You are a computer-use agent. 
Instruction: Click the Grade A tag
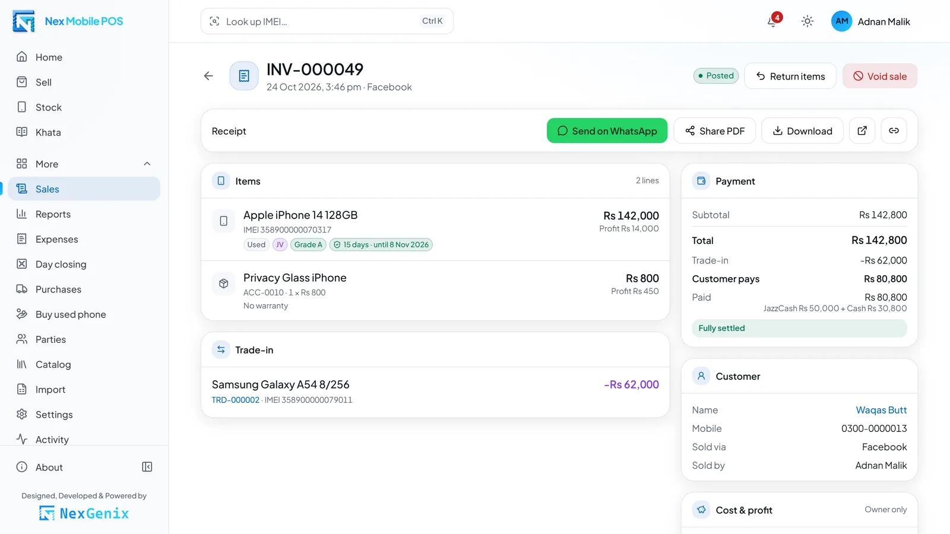(x=308, y=244)
